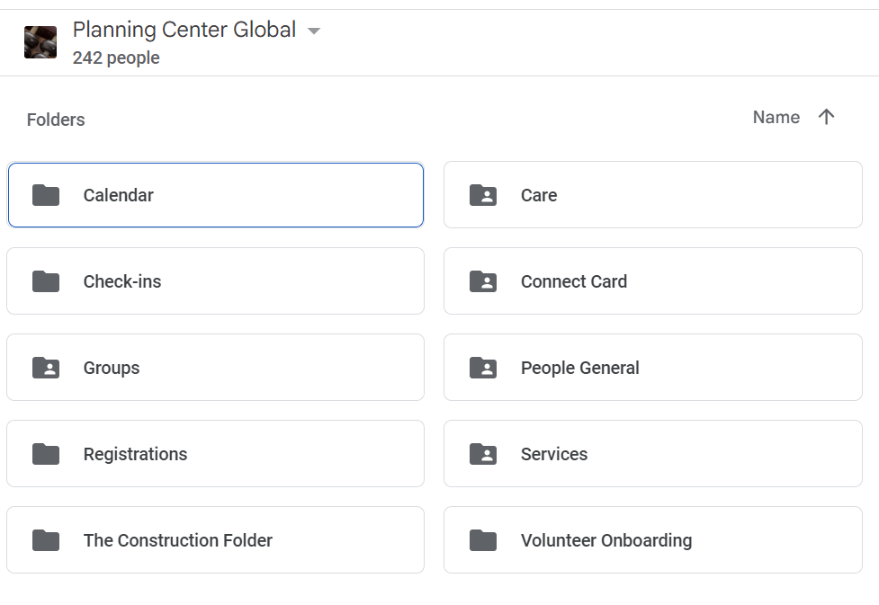Expand the Planning Center Global dropdown arrow

point(314,31)
